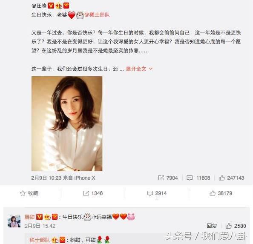This screenshot has width=253, height=244.
Task: Open 景甜 username profile link
Action: tap(29, 217)
